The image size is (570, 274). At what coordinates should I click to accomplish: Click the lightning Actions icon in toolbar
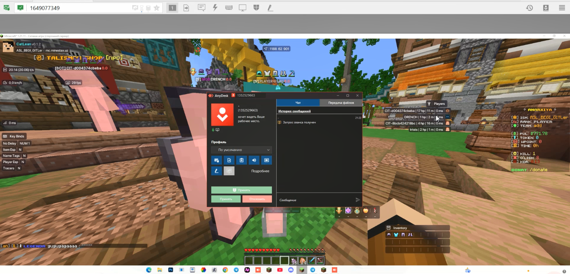(215, 8)
